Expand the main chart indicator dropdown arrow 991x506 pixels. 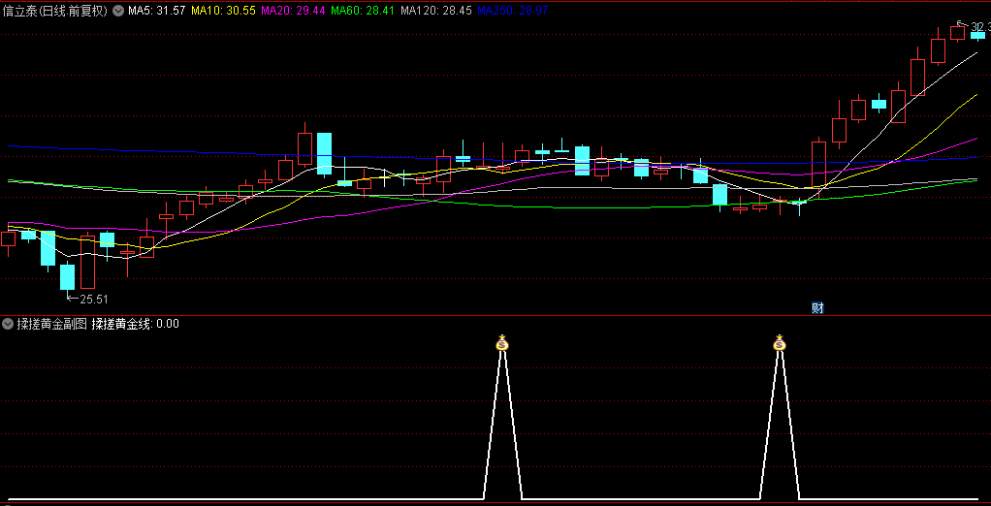pyautogui.click(x=117, y=10)
